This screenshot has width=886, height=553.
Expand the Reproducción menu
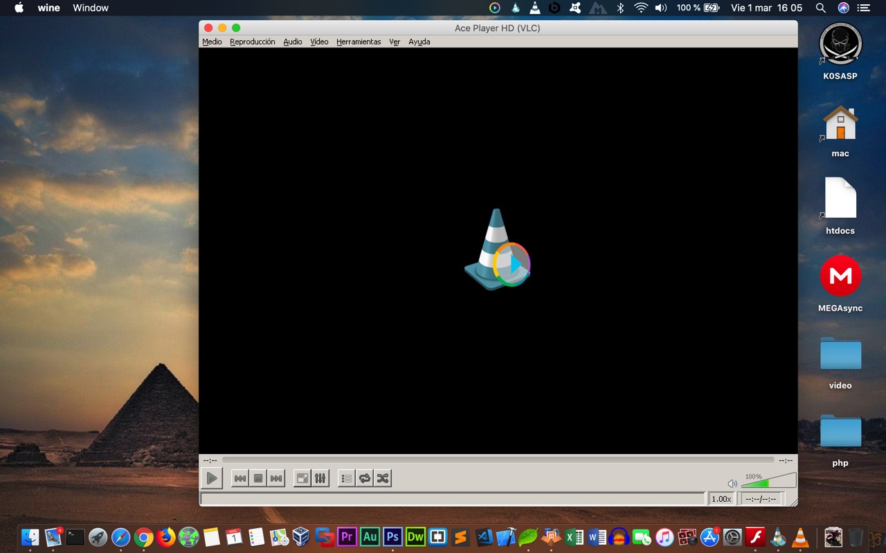252,41
